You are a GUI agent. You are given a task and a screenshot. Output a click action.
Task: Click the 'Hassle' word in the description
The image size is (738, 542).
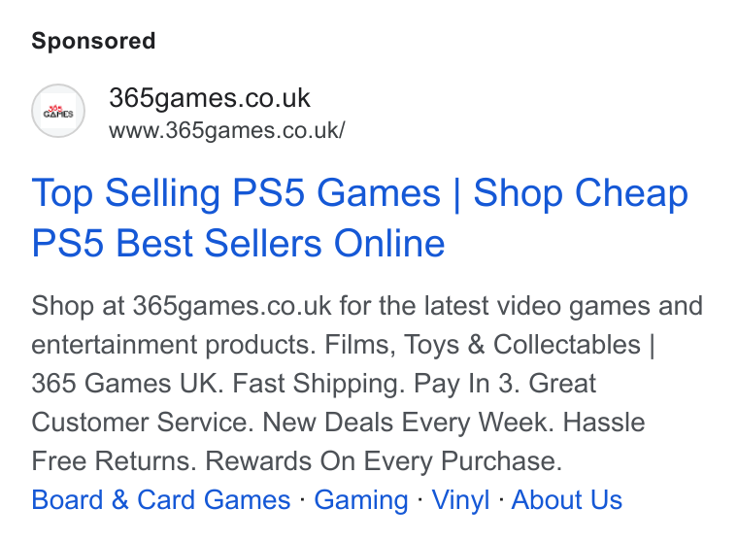pyautogui.click(x=604, y=422)
